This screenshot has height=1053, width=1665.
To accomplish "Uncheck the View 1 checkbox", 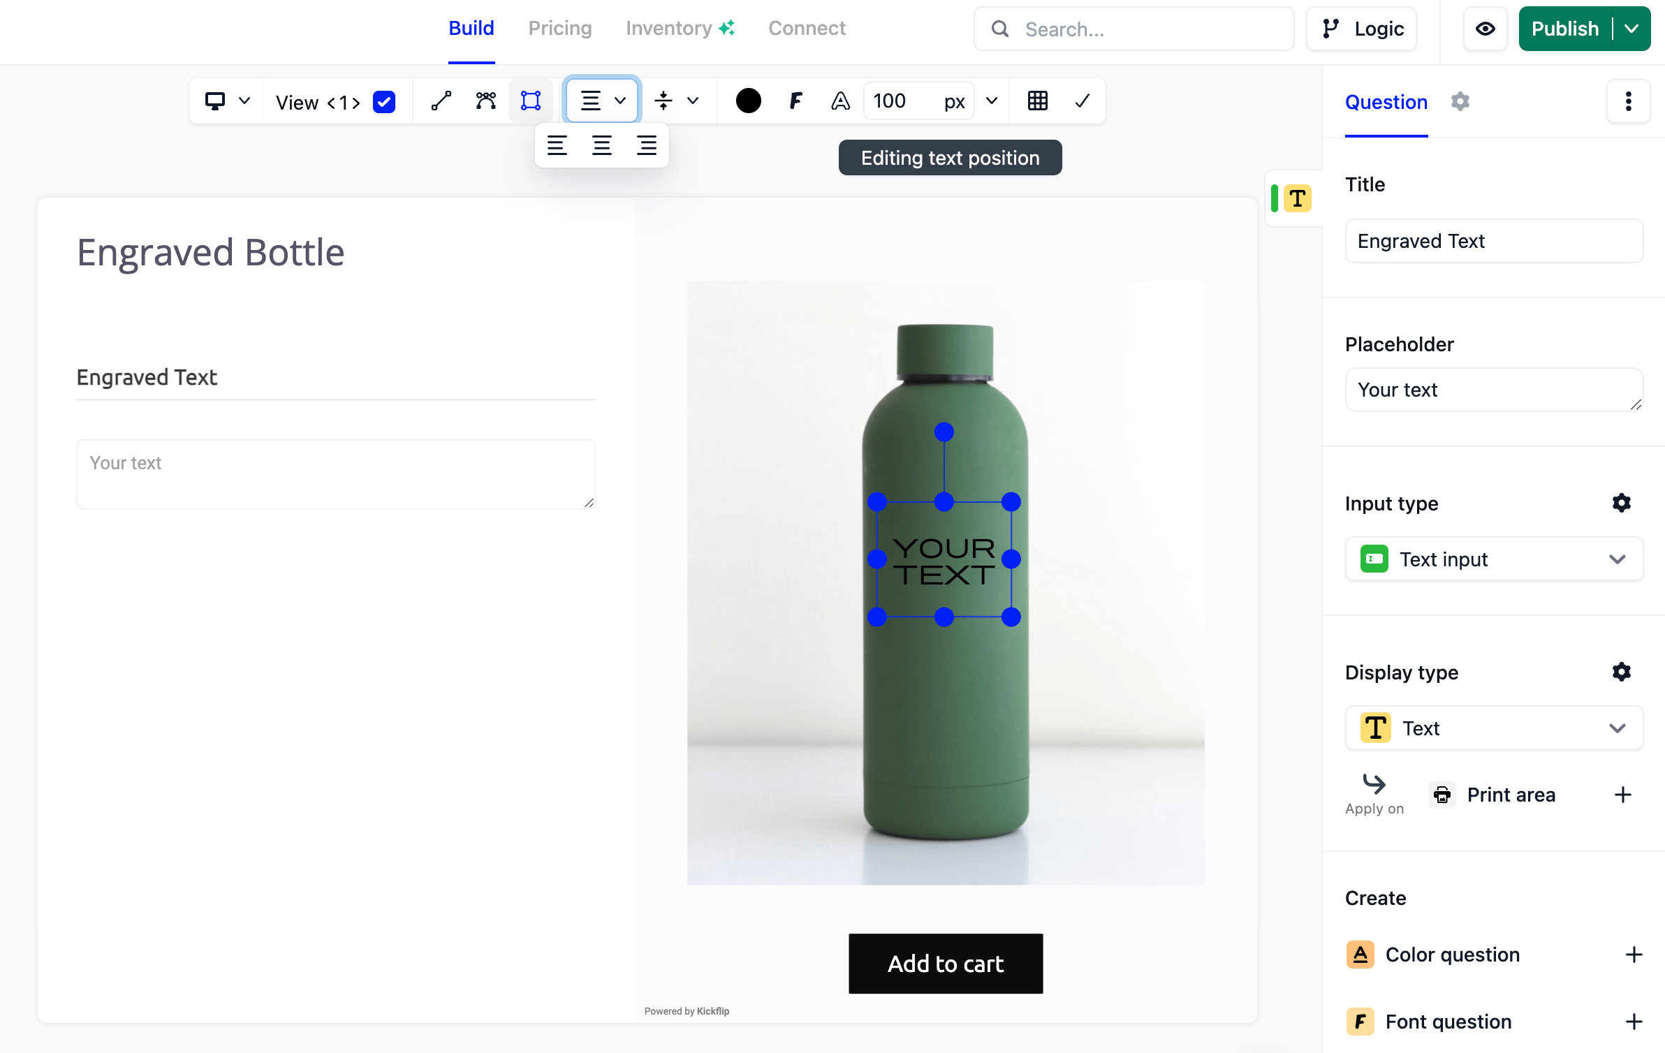I will [384, 102].
